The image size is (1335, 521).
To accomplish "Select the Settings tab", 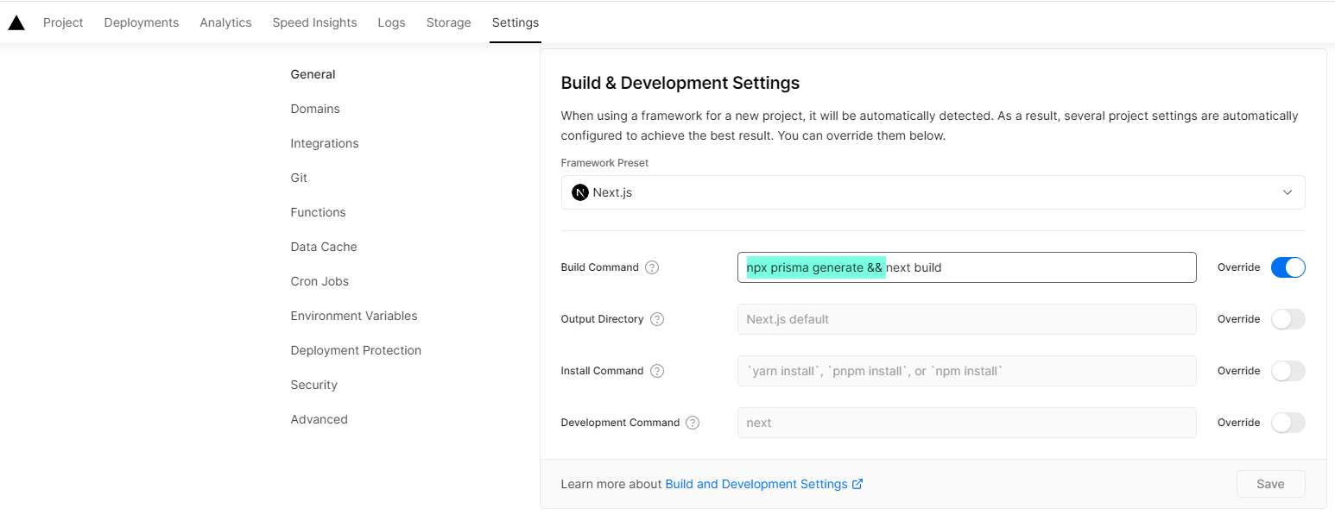I will click(x=516, y=22).
